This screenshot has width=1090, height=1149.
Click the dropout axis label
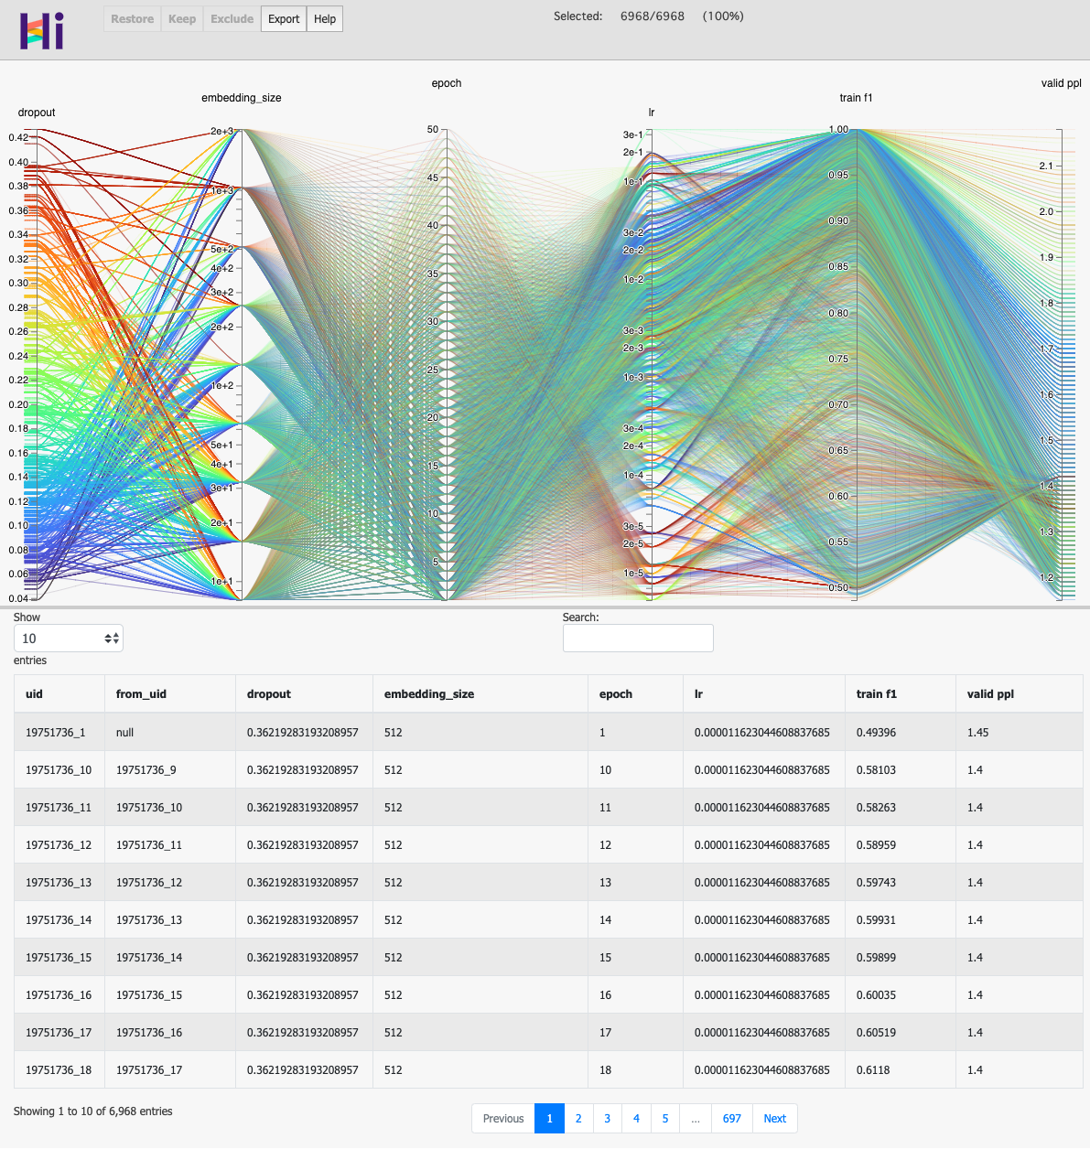click(37, 113)
